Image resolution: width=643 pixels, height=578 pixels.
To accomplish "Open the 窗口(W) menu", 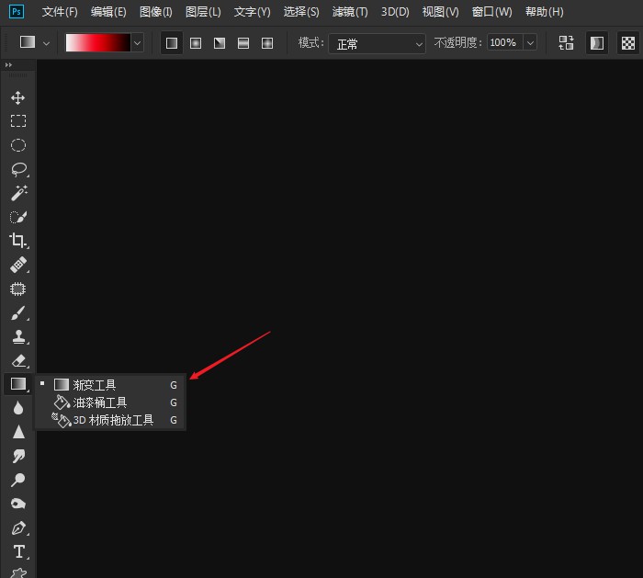I will click(491, 12).
